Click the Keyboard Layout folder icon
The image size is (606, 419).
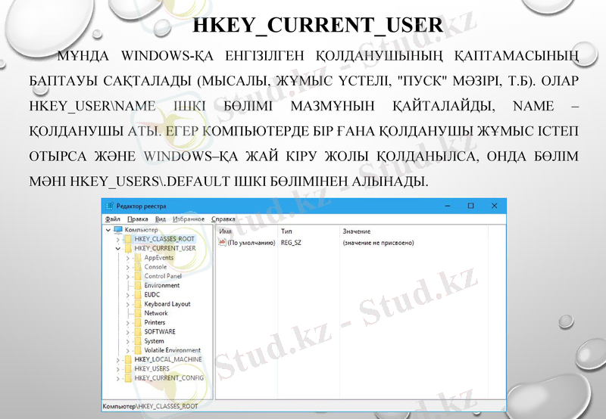point(138,304)
